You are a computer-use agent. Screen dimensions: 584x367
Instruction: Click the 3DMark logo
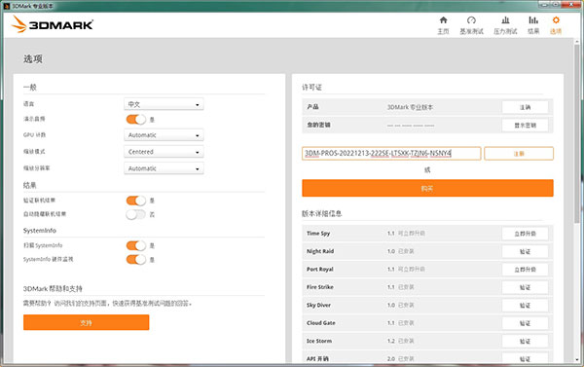coord(53,24)
